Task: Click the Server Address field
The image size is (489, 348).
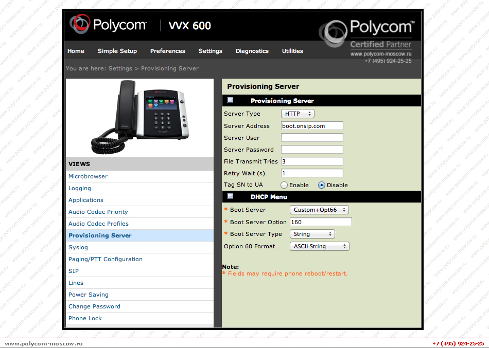Action: [312, 126]
